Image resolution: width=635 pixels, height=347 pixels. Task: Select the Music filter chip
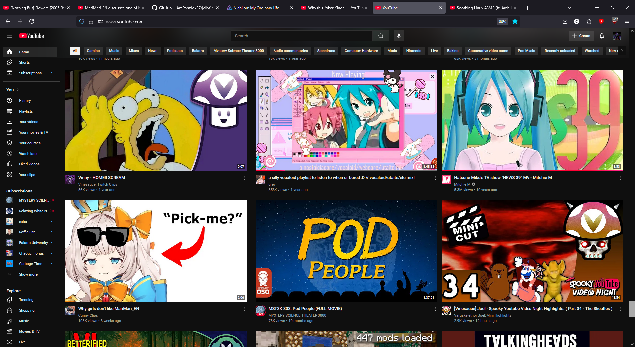coord(114,51)
